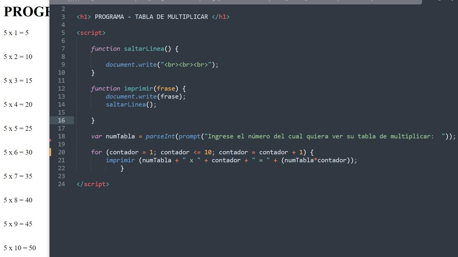The image size is (458, 257).
Task: Click the "frase" parameter in the imprimir declaration
Action: [x=166, y=89]
